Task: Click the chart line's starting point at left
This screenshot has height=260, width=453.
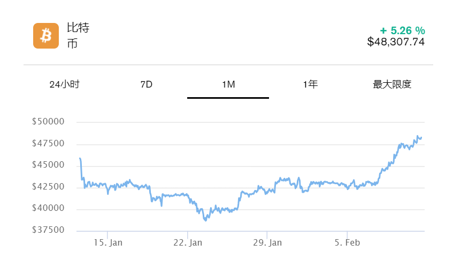Action: 80,159
